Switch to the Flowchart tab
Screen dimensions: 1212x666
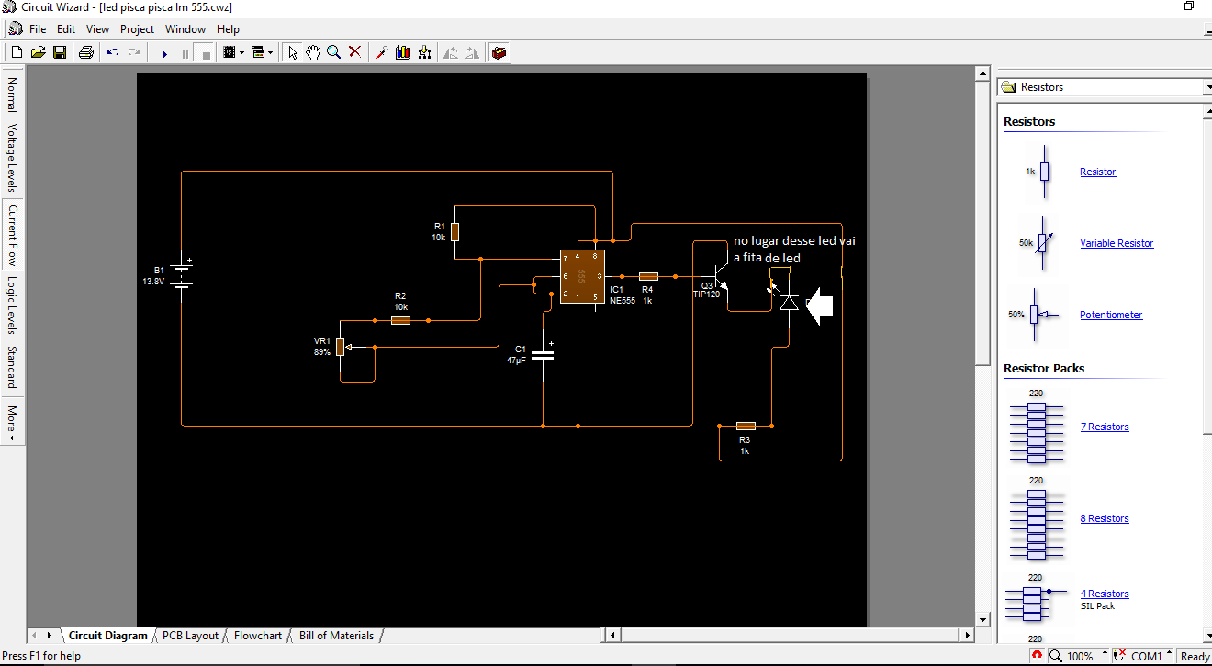pyautogui.click(x=258, y=636)
